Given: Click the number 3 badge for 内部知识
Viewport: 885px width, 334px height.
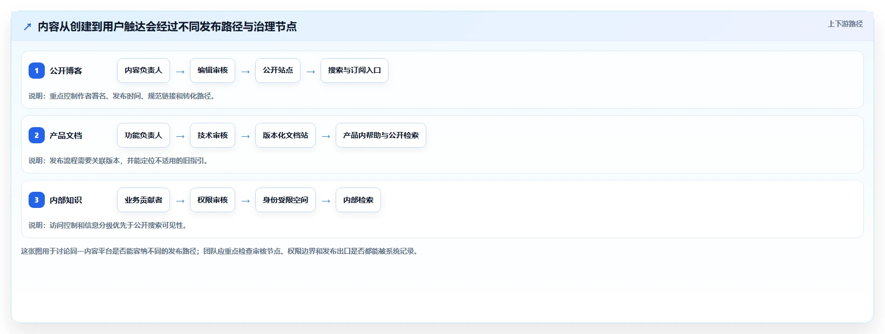Looking at the screenshot, I should coord(37,200).
